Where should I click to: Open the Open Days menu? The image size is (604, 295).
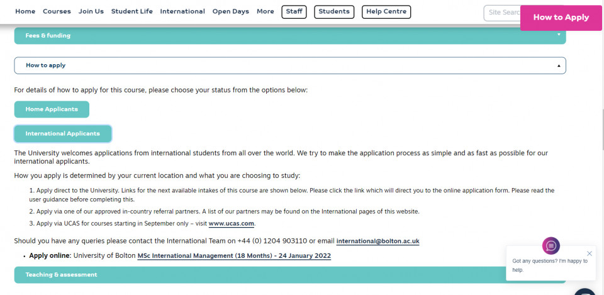pyautogui.click(x=231, y=11)
